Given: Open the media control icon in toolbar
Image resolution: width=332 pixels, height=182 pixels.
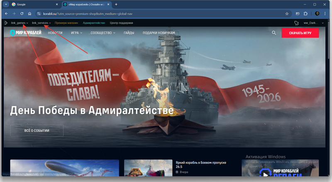Looking at the screenshot, I should pyautogui.click(x=298, y=14).
